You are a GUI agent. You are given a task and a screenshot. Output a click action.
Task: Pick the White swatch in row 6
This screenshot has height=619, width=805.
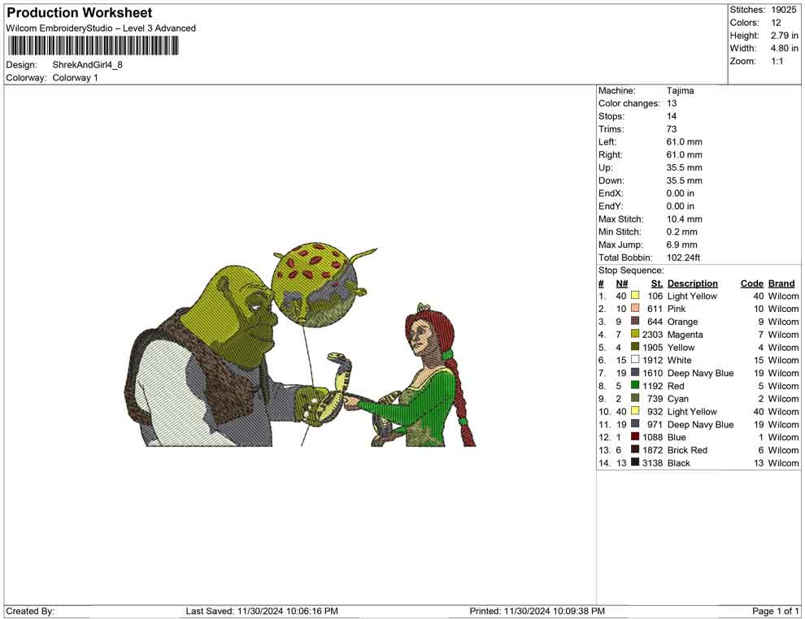(635, 360)
